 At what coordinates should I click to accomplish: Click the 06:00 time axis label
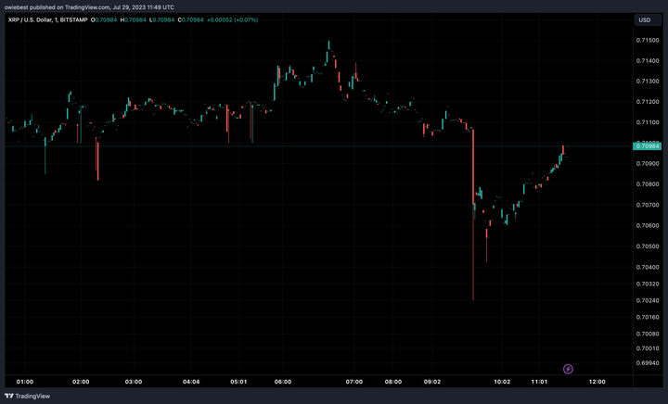tap(283, 382)
